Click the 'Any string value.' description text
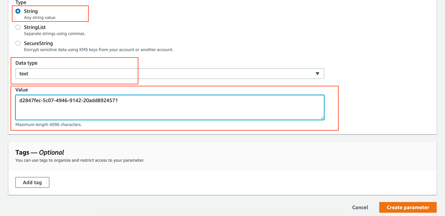The height and width of the screenshot is (216, 445). coord(40,18)
